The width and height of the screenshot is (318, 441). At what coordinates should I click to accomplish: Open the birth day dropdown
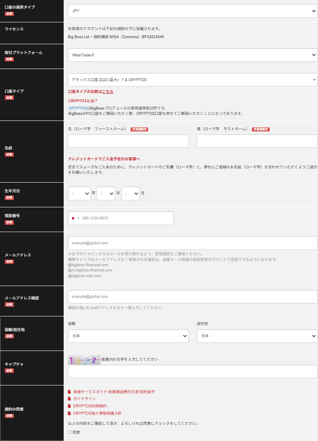point(131,194)
